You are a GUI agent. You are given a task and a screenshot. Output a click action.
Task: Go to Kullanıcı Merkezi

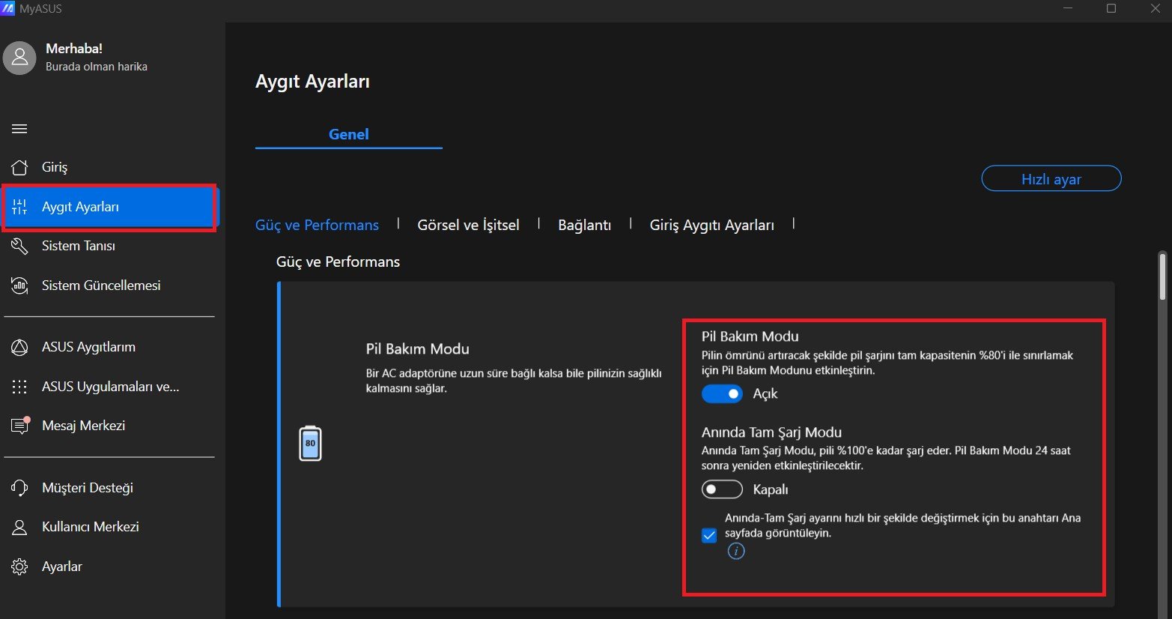point(109,527)
